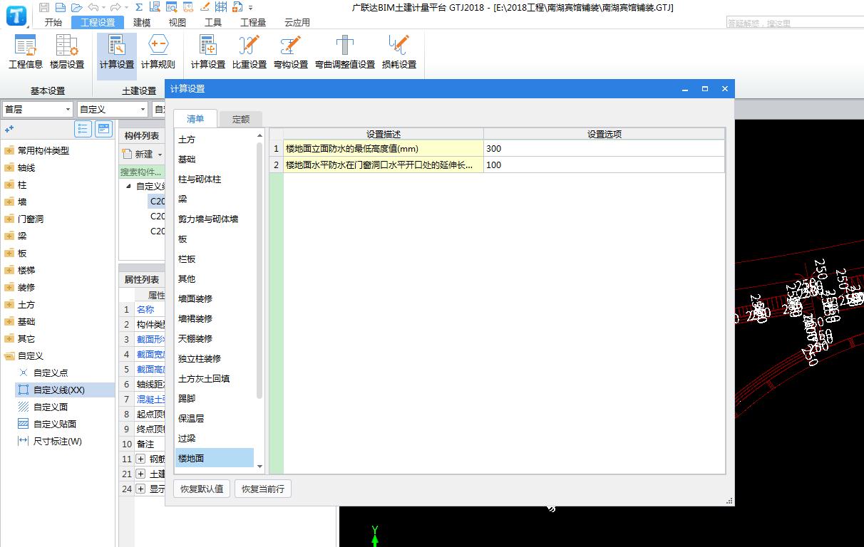Click the Undo arrow icon
Viewport: 864px width, 547px height.
(93, 7)
